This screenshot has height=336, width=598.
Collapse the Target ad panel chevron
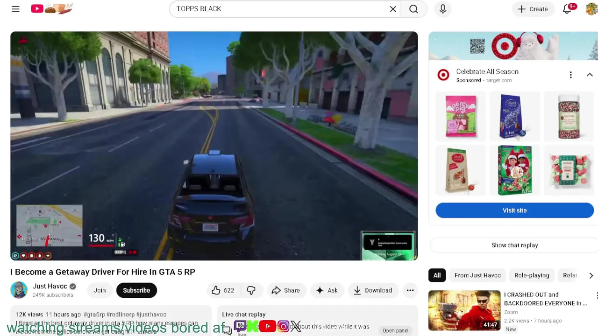click(x=590, y=75)
